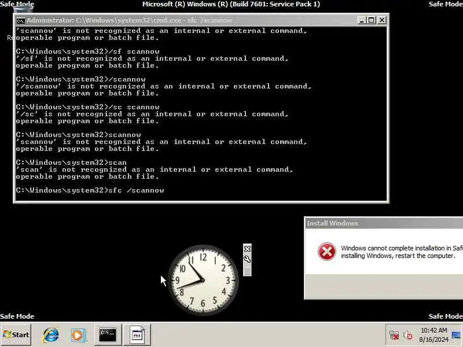Open the clock showing 10:42 AM
The image size is (463, 347).
click(x=433, y=330)
